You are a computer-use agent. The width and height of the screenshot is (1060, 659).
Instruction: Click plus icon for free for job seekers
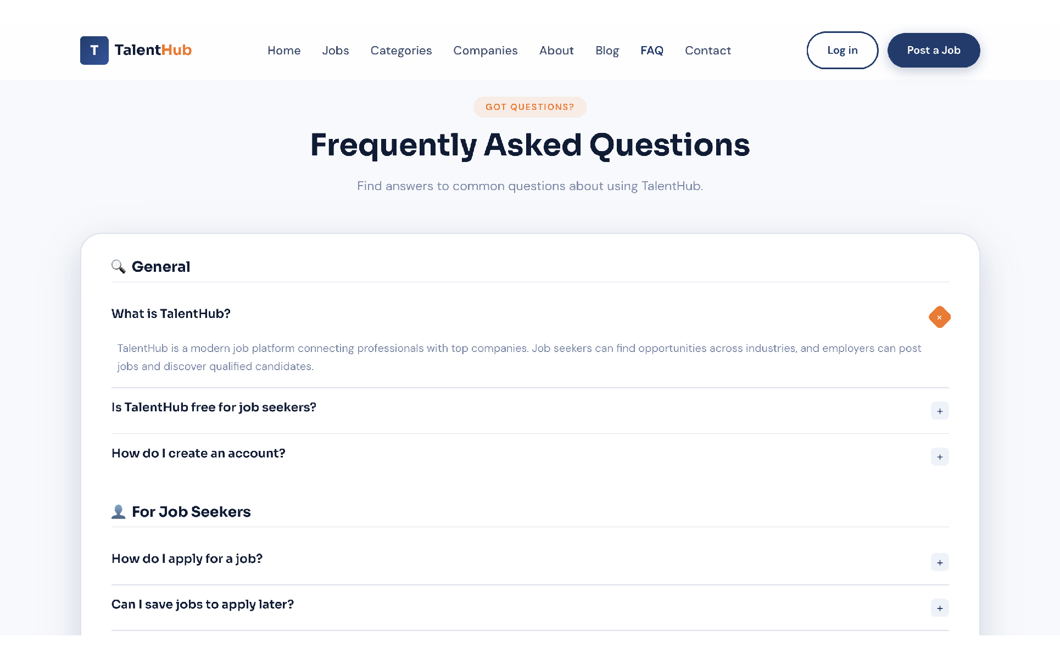tap(939, 411)
